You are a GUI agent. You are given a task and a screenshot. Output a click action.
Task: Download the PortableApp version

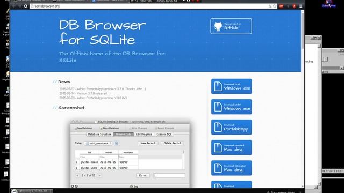(x=232, y=127)
